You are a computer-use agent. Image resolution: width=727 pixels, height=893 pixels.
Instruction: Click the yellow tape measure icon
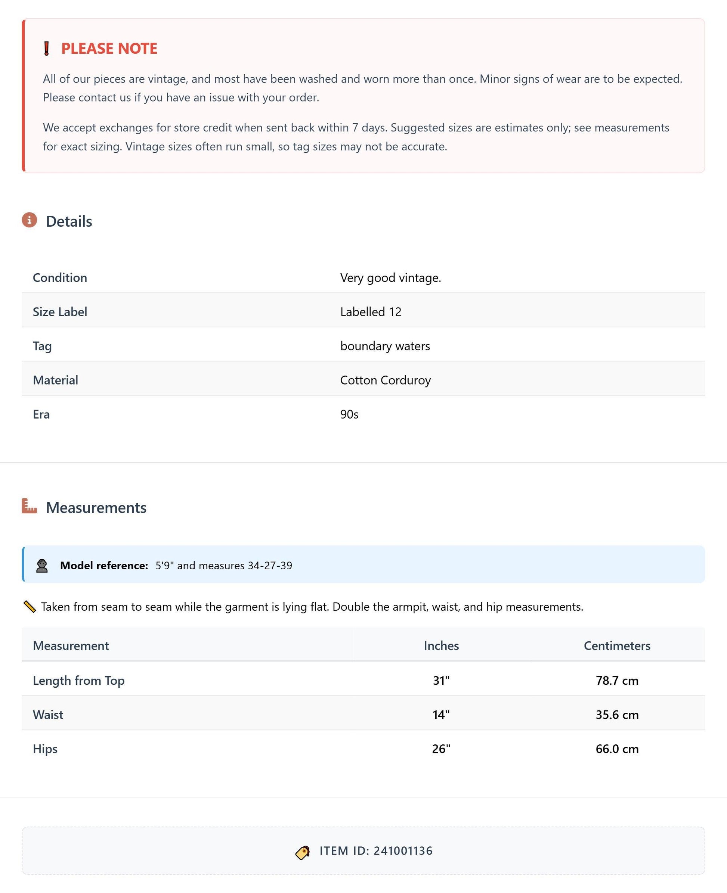(29, 607)
